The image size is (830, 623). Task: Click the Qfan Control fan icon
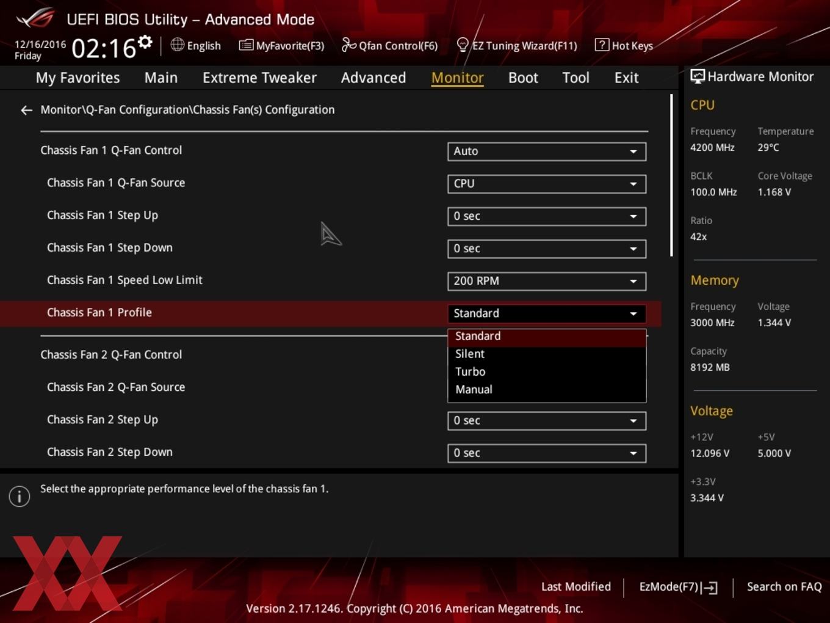pos(348,45)
